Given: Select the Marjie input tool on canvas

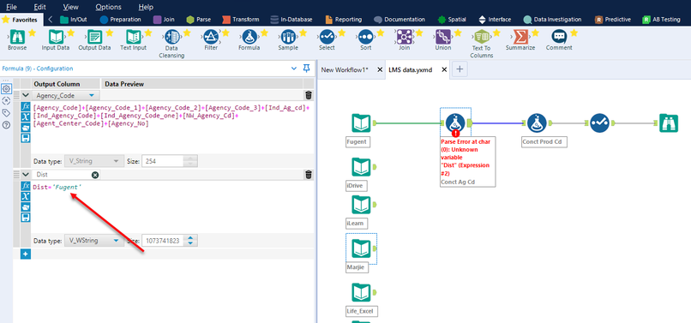Looking at the screenshot, I should (x=362, y=249).
